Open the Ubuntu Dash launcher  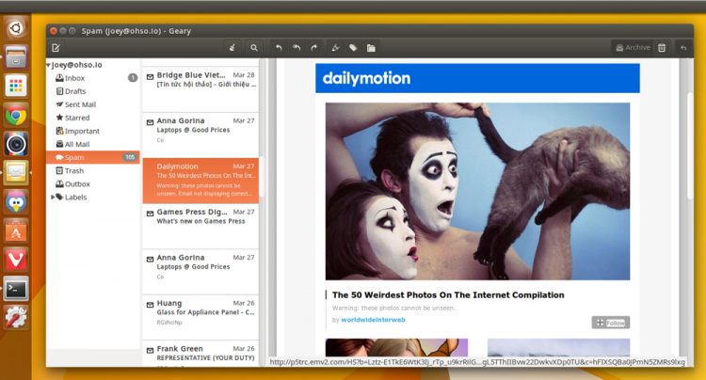tap(16, 28)
